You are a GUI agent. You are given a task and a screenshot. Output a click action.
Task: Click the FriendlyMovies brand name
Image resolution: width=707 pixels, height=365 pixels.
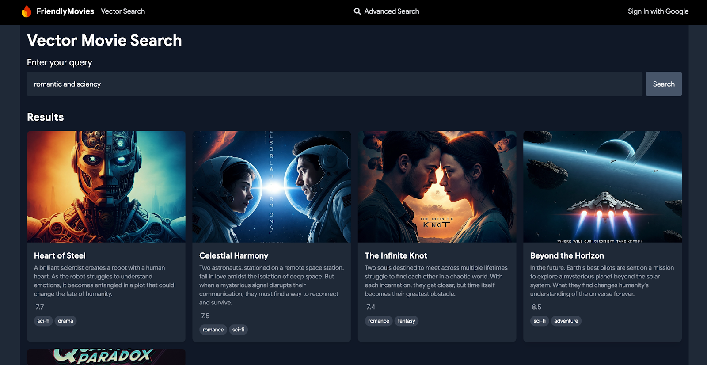[65, 11]
